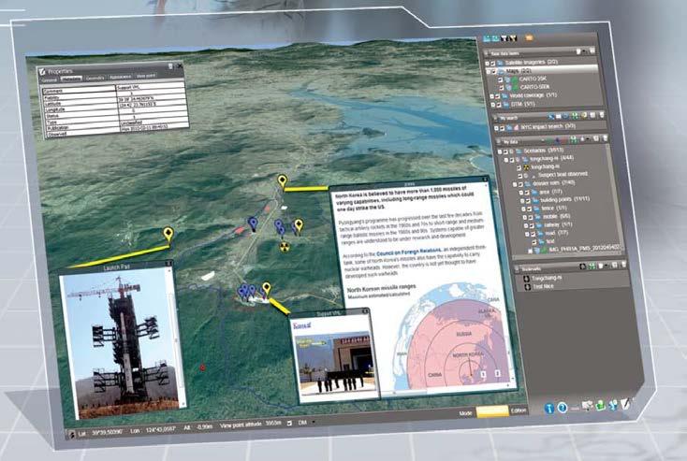This screenshot has height=461, width=687.
Task: Click yellow pin next to the radiation marker
Action: point(299,226)
